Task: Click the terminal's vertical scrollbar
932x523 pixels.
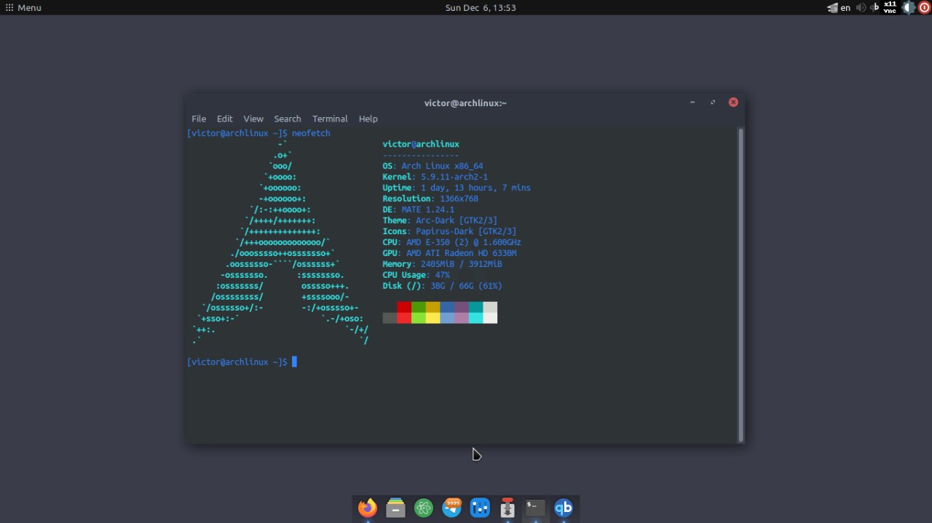Action: click(741, 284)
